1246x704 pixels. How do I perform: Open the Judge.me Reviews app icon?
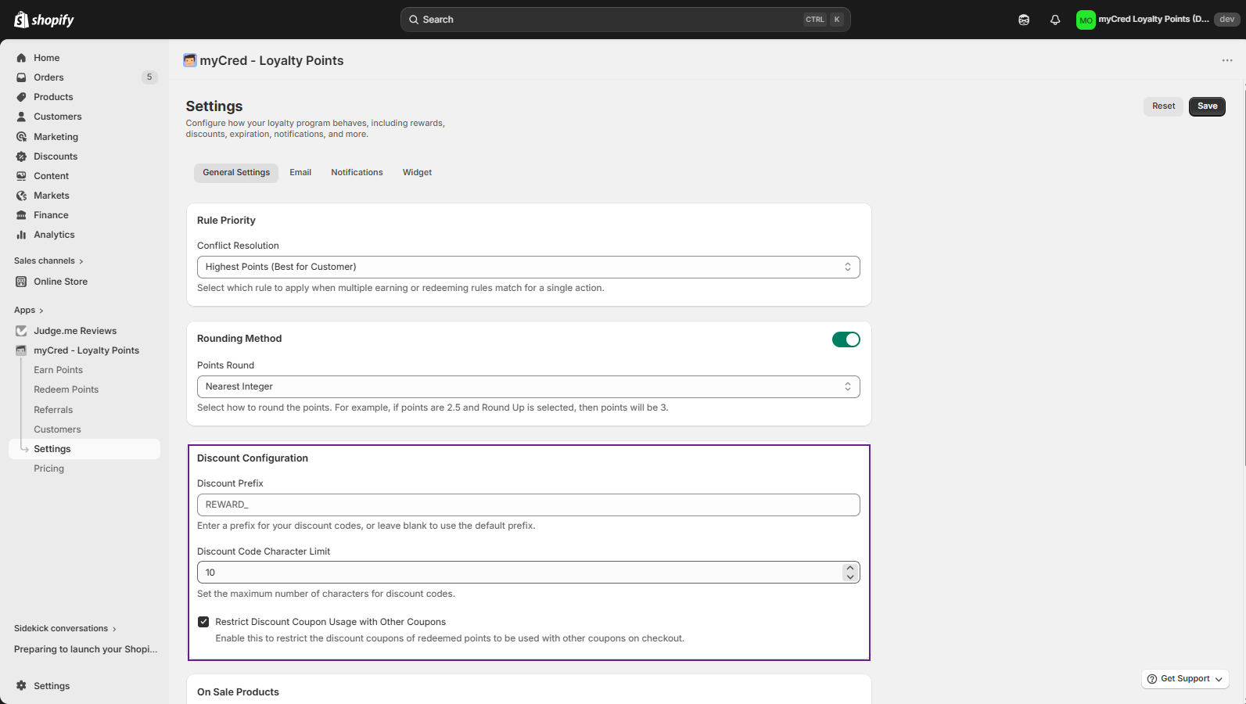(x=21, y=331)
